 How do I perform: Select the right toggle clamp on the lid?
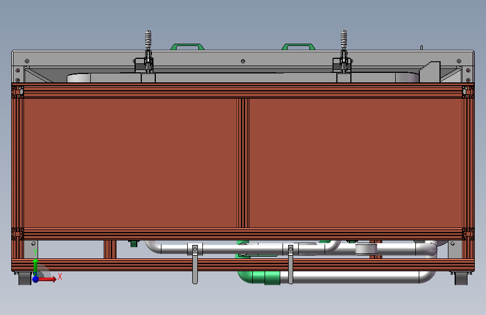(x=343, y=52)
